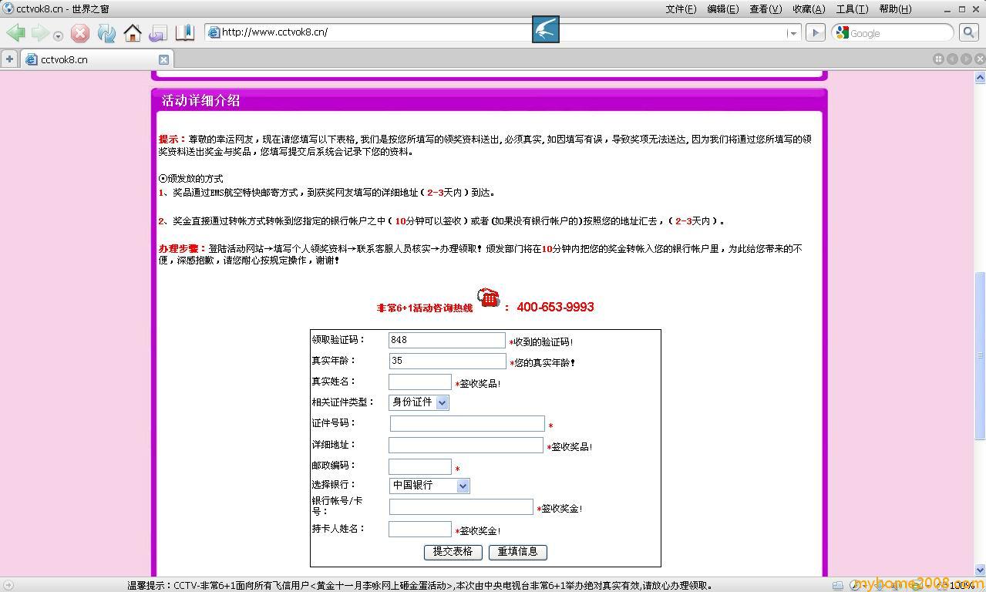
Task: Click the green back arrow button
Action: tap(15, 33)
